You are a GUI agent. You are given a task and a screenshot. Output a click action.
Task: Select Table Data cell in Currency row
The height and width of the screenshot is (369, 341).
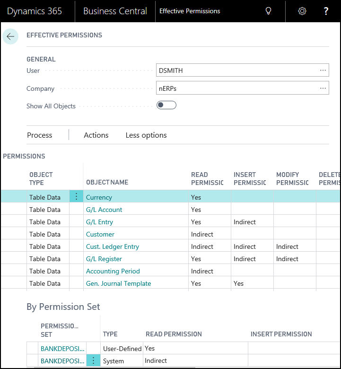[48, 197]
